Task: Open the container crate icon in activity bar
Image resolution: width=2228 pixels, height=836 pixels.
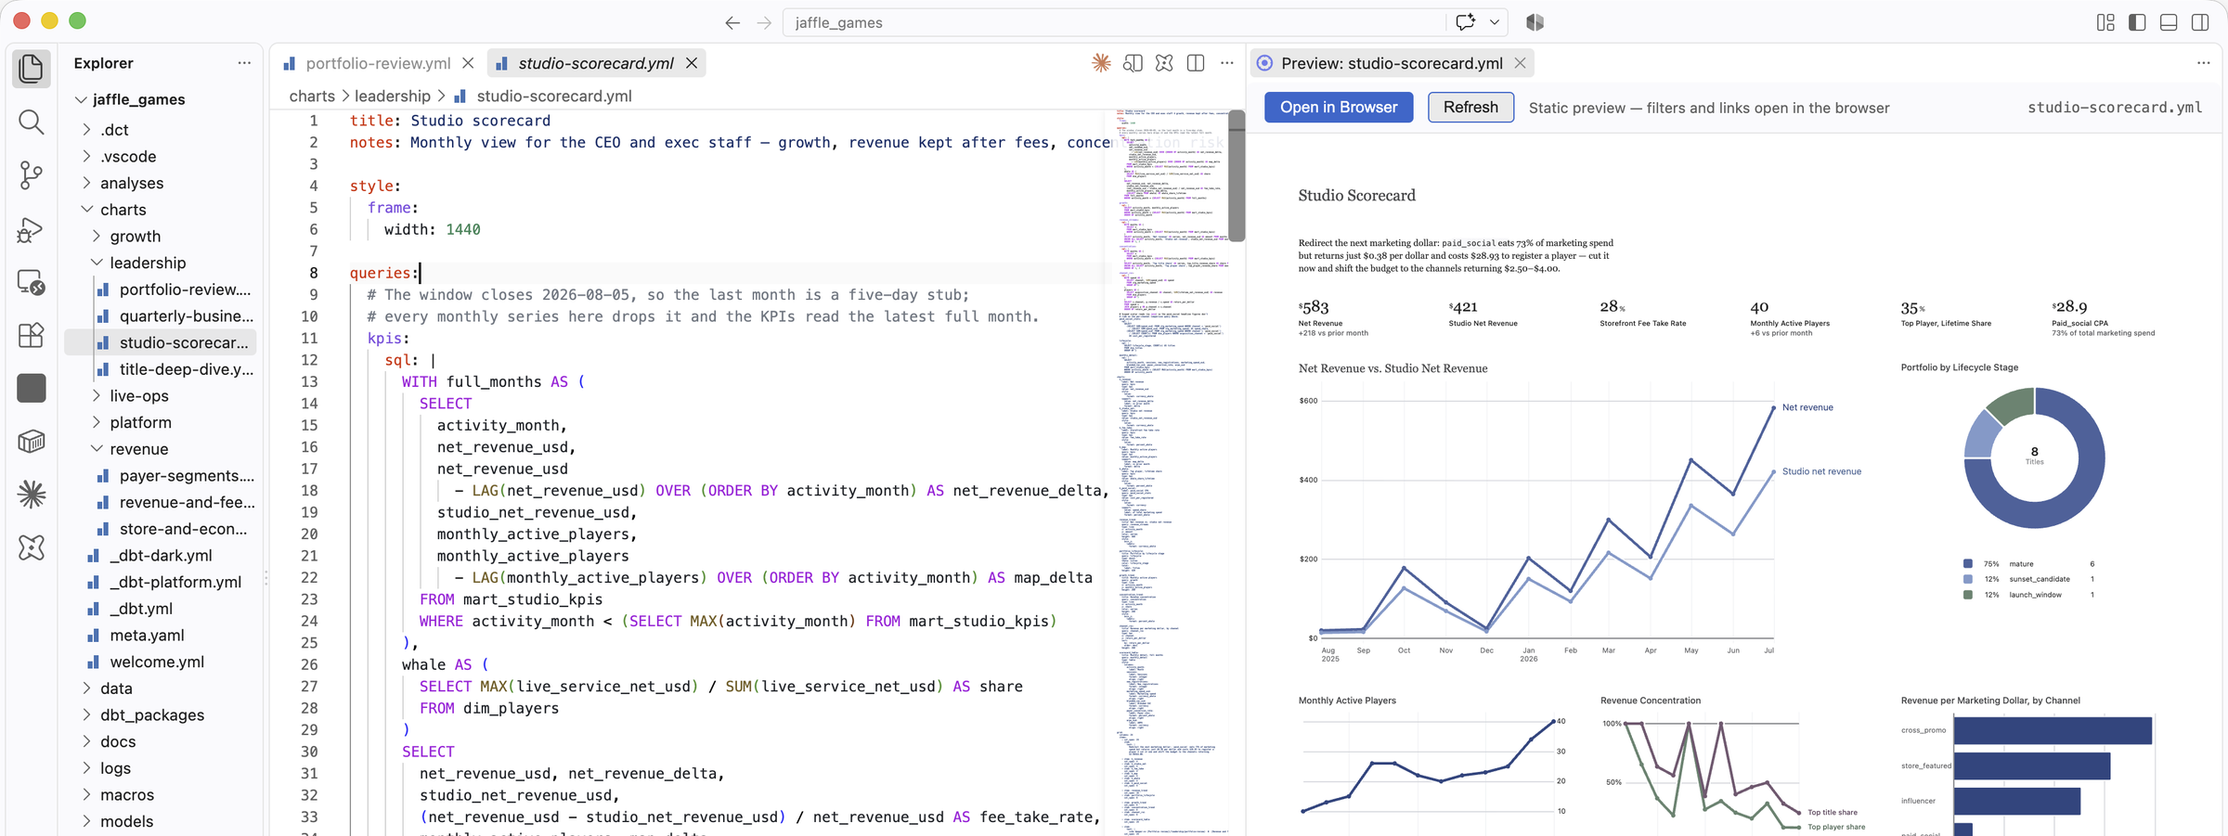Action: coord(32,442)
